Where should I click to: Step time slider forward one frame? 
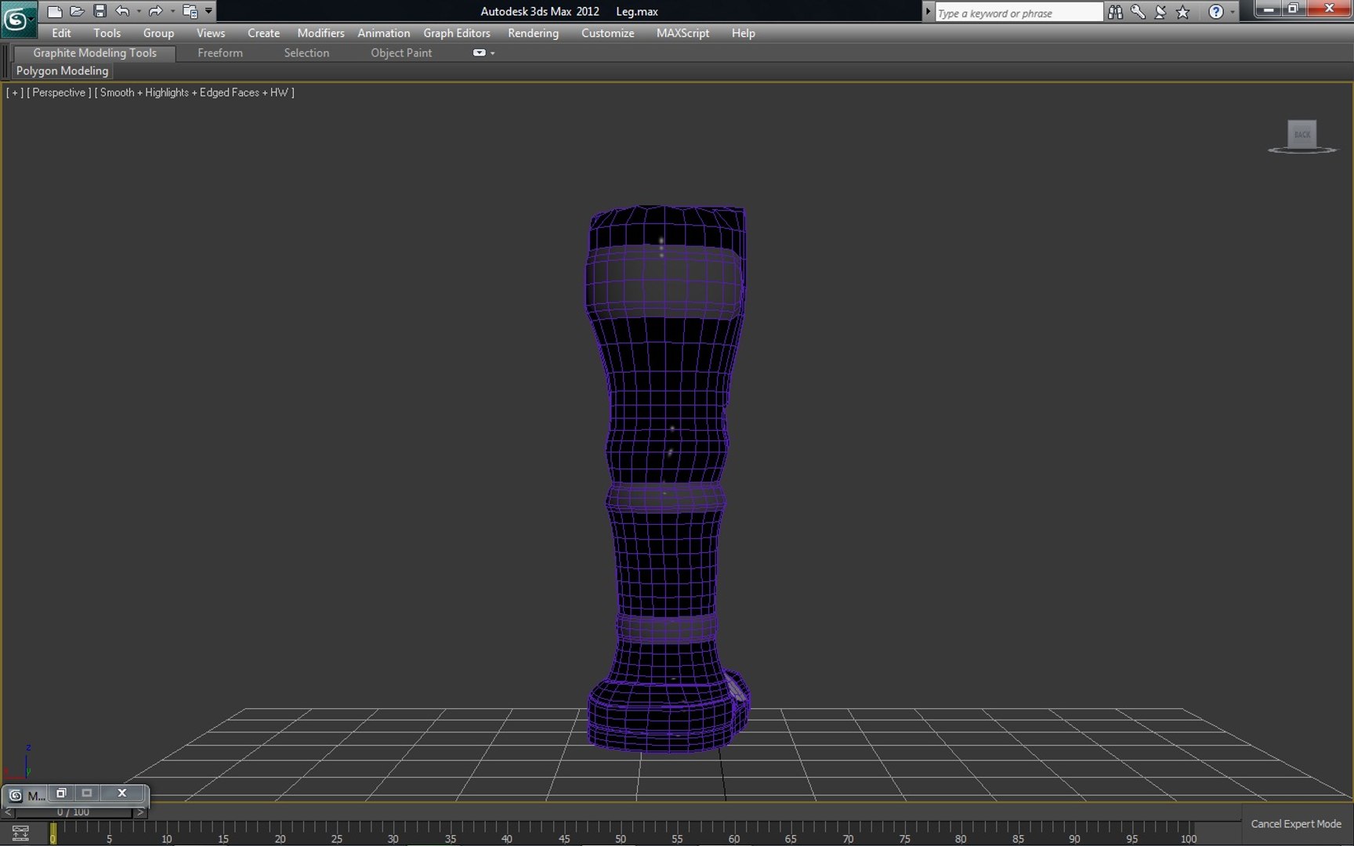pyautogui.click(x=140, y=812)
